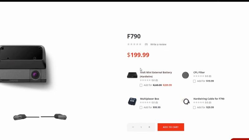Decrease quantity with the minus icon
Screen dimensions: 249x140
(x=133, y=127)
